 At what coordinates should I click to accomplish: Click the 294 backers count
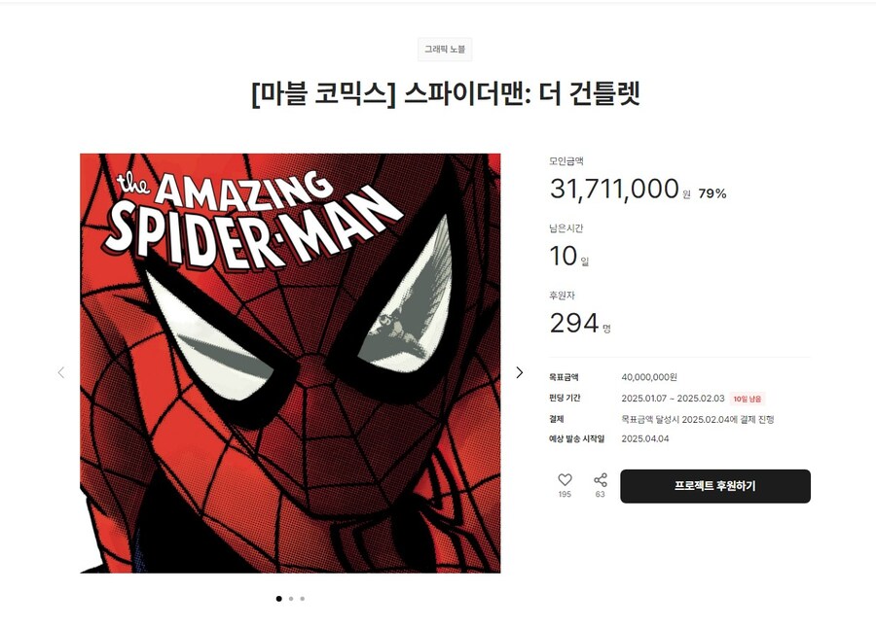574,324
